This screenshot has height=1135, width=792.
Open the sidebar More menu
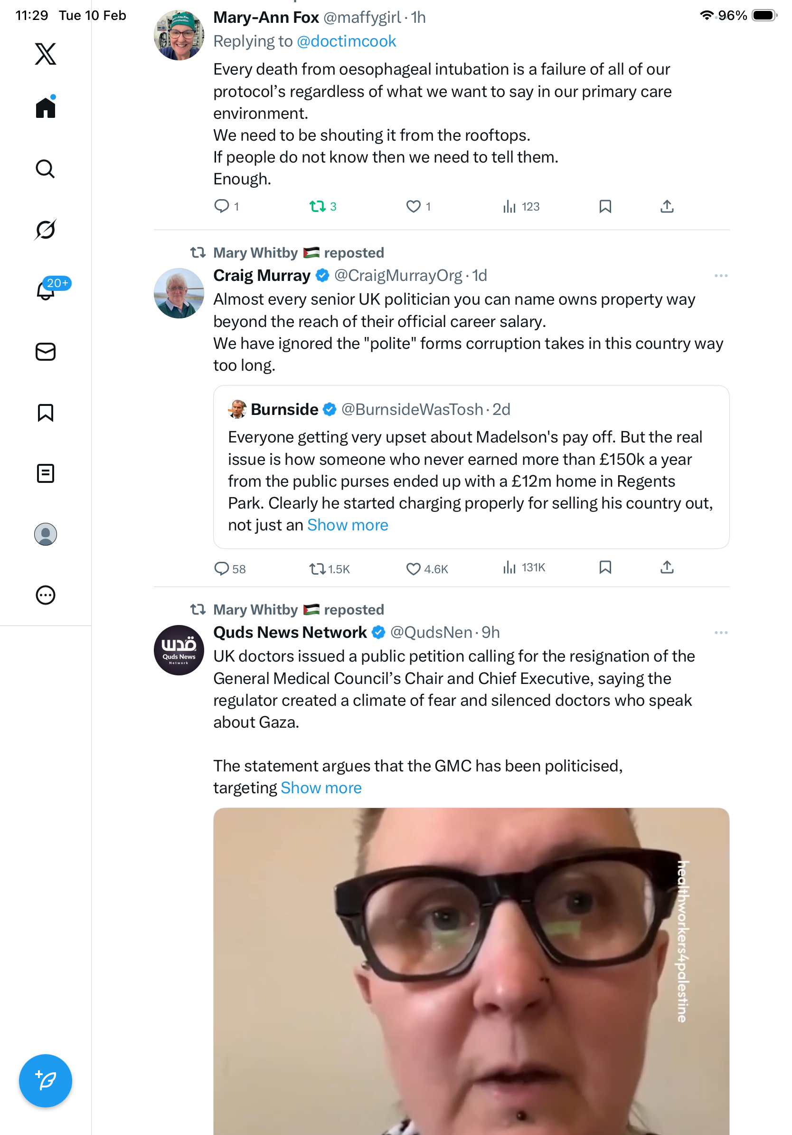46,595
